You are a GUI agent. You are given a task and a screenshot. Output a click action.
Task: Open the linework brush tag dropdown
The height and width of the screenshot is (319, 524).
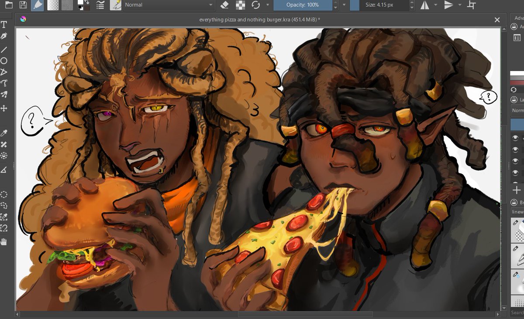tap(517, 212)
